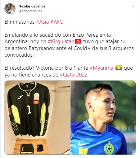Open the three-dot more options menu

point(134,6)
